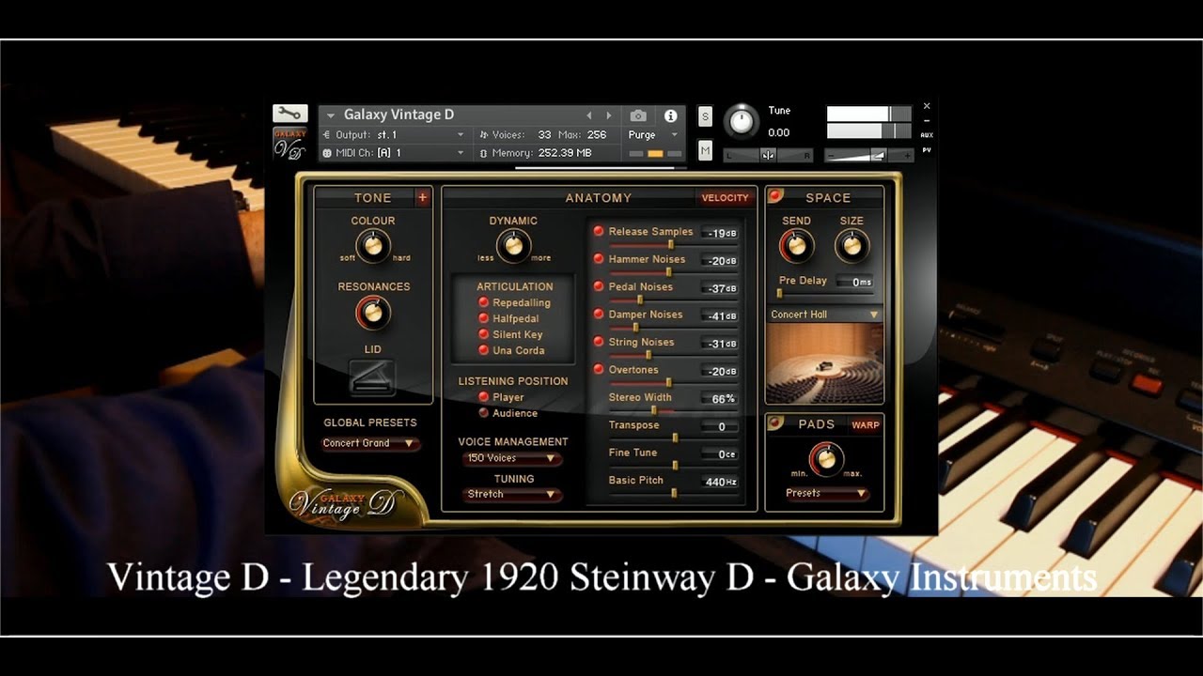Open the MIDI Ch dropdown

click(393, 153)
